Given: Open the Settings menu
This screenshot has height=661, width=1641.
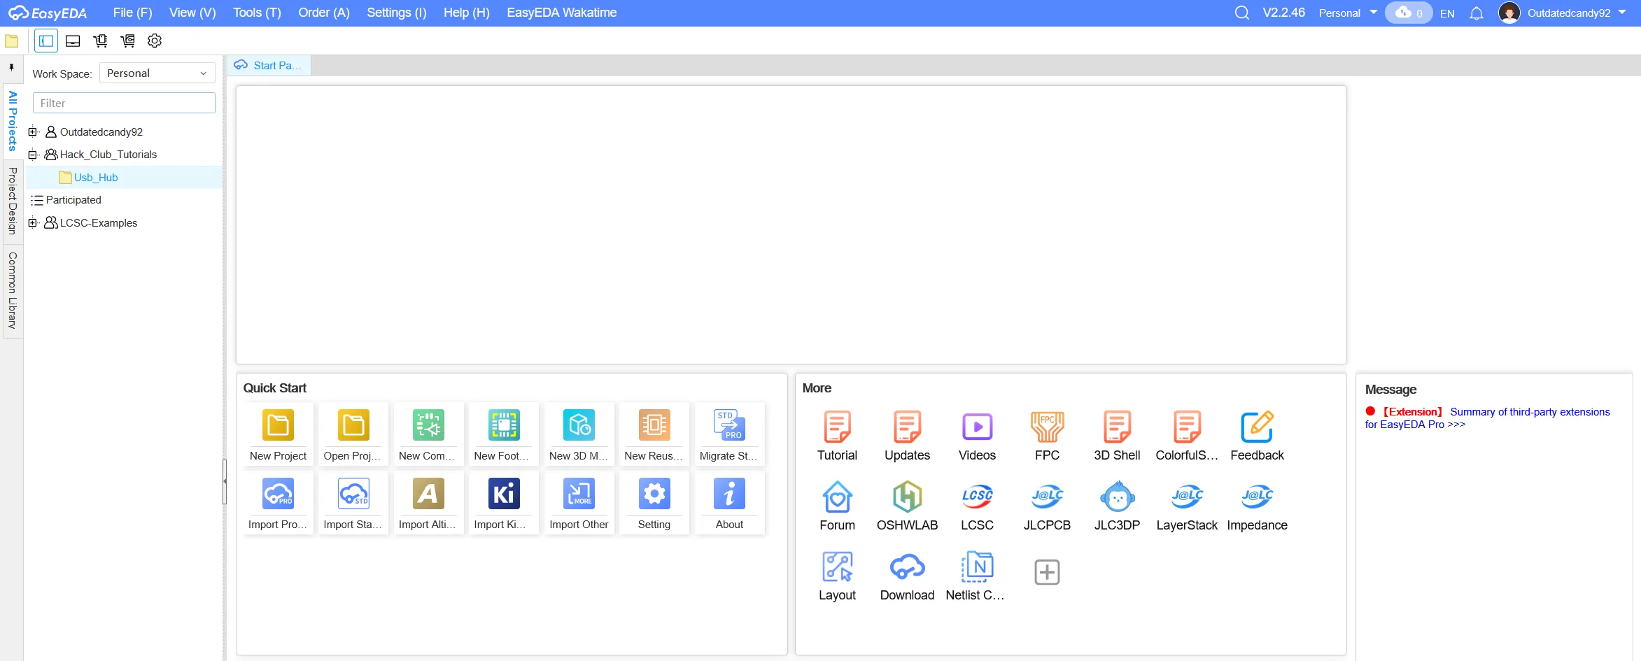Looking at the screenshot, I should coord(396,13).
